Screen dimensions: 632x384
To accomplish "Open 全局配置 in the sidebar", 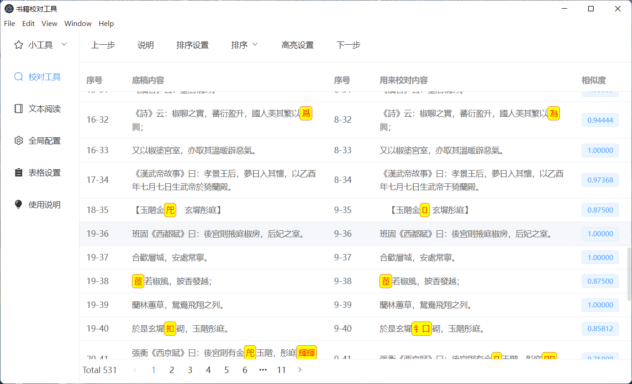I will [x=39, y=140].
